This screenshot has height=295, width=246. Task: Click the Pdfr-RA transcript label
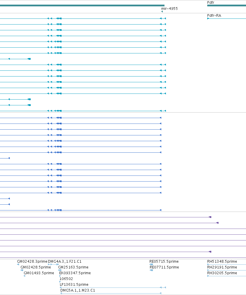coord(214,15)
